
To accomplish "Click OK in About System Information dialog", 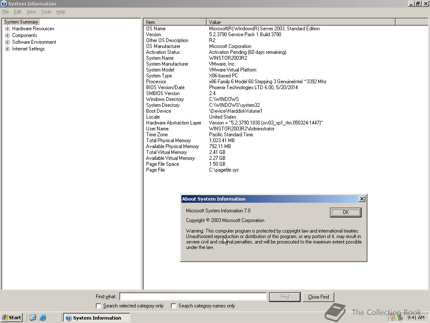I will click(346, 212).
